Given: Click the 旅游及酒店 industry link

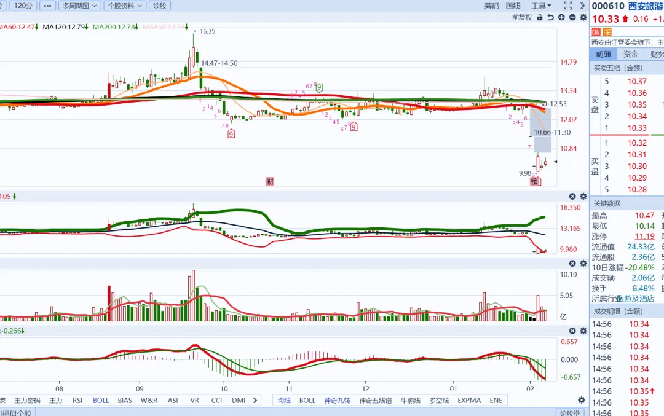Looking at the screenshot, I should [x=636, y=299].
